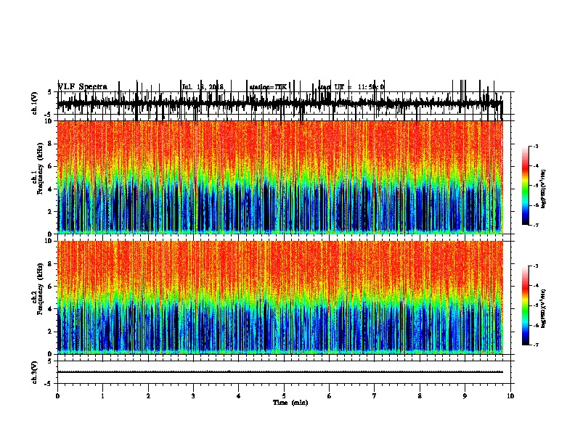Image resolution: width=575 pixels, height=444 pixels.
Task: Click the ch.1 voltage waveform trace
Action: click(280, 103)
